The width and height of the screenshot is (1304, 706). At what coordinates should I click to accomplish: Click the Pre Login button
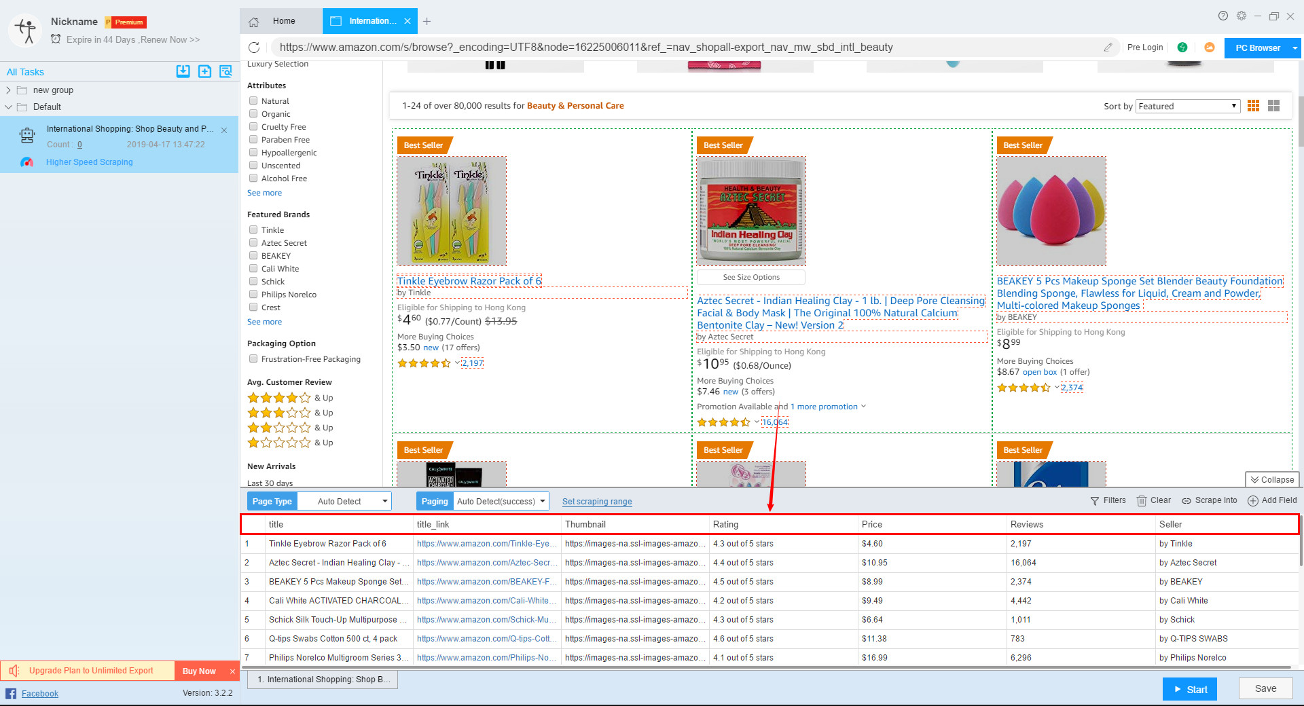[1145, 48]
